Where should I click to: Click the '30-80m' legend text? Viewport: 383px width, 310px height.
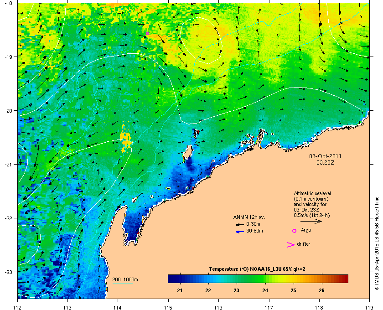tap(254, 231)
